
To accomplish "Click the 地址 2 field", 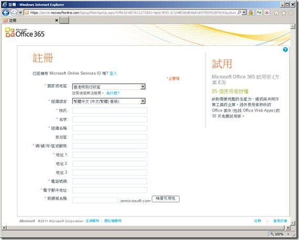I will pyautogui.click(x=110, y=163).
